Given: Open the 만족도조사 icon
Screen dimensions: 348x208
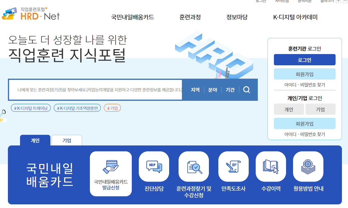Looking at the screenshot, I should 234,166.
